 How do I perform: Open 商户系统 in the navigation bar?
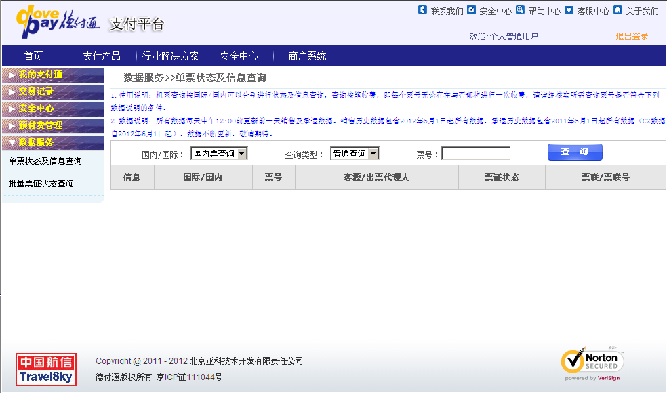tap(307, 56)
